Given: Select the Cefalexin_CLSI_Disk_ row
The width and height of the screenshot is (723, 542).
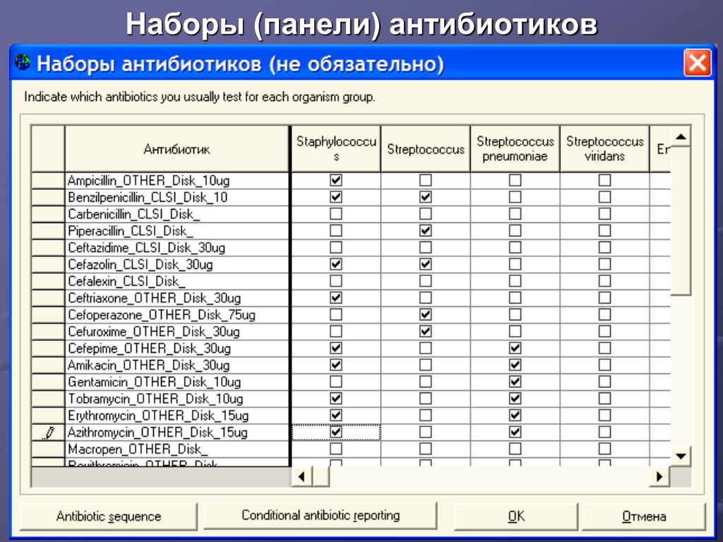Looking at the screenshot, I should (x=177, y=282).
